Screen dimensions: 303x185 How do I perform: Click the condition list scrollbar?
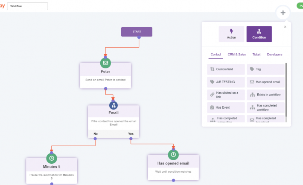[x=286, y=90]
